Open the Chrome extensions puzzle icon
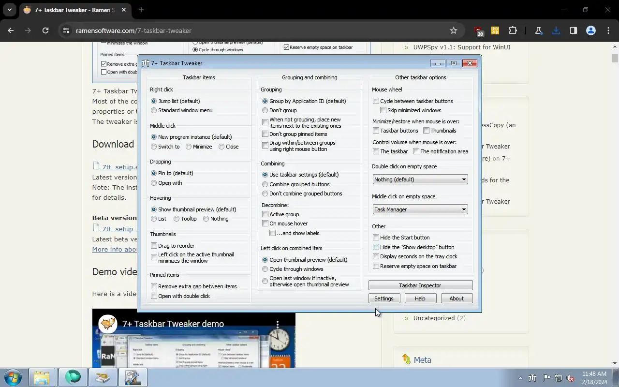Viewport: 619px width, 387px height. (x=513, y=30)
